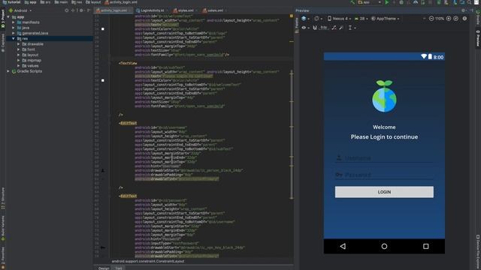Click the white color gutter swatch near subText
481x270 pixels.
[x=103, y=80]
